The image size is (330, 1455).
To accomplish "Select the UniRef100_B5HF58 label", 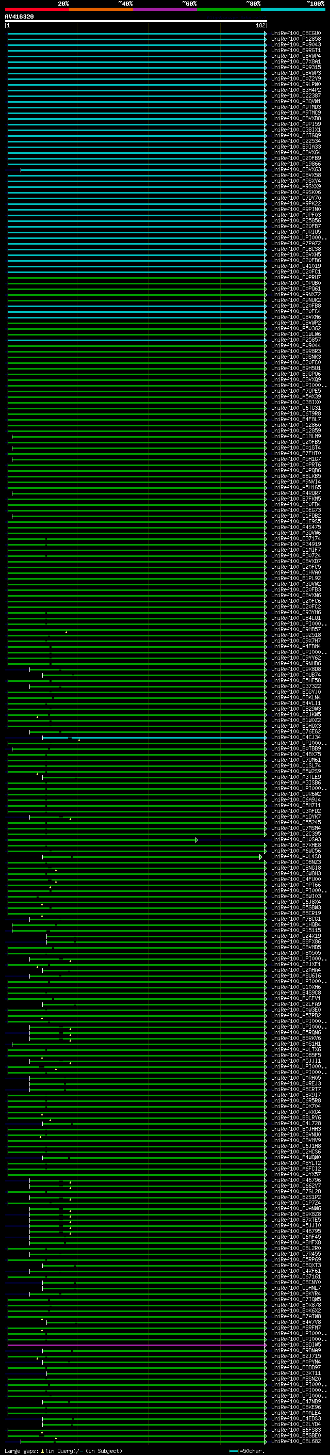I will click(x=296, y=681).
